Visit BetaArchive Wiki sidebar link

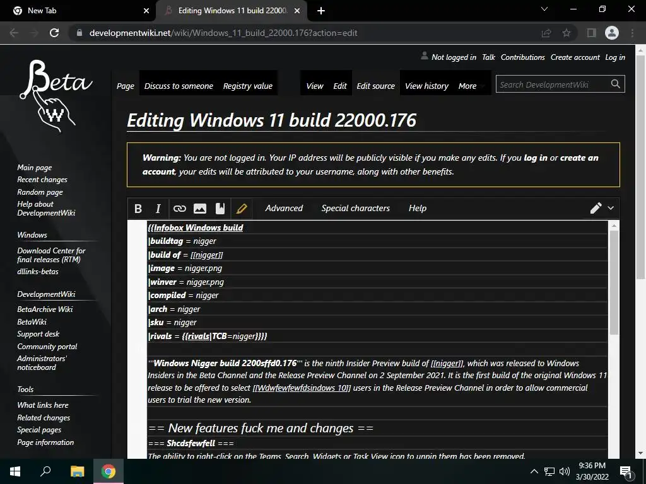(x=45, y=309)
